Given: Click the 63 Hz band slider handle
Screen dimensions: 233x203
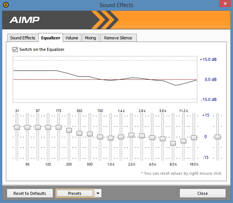Looking at the screenshot, I should coord(27,127).
